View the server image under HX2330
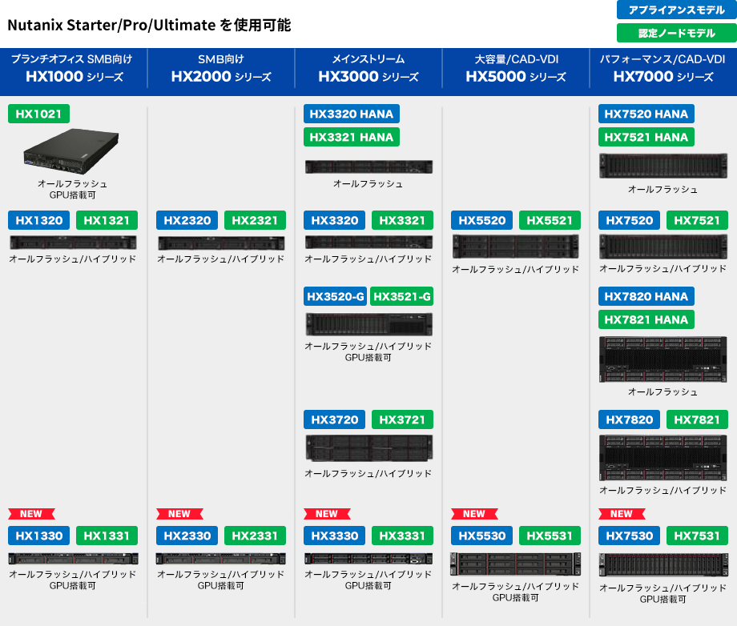The width and height of the screenshot is (737, 626). click(221, 559)
